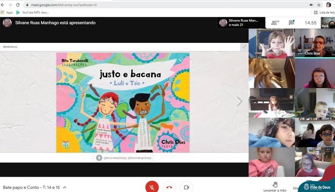335x192 pixels.
Task: Open the chat messages panel
Action: pyautogui.click(x=291, y=23)
